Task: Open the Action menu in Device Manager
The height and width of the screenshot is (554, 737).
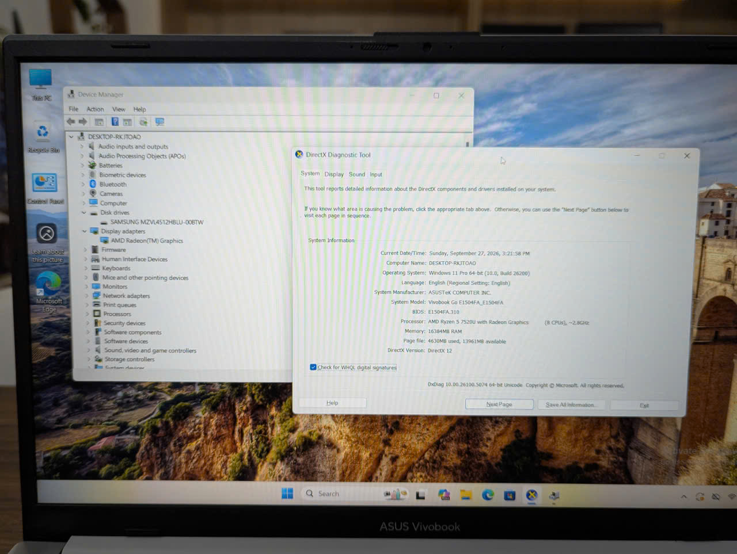Action: [96, 109]
